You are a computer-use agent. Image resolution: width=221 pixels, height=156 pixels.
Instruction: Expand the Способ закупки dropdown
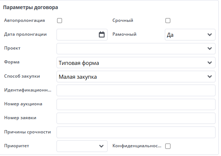coord(136,77)
